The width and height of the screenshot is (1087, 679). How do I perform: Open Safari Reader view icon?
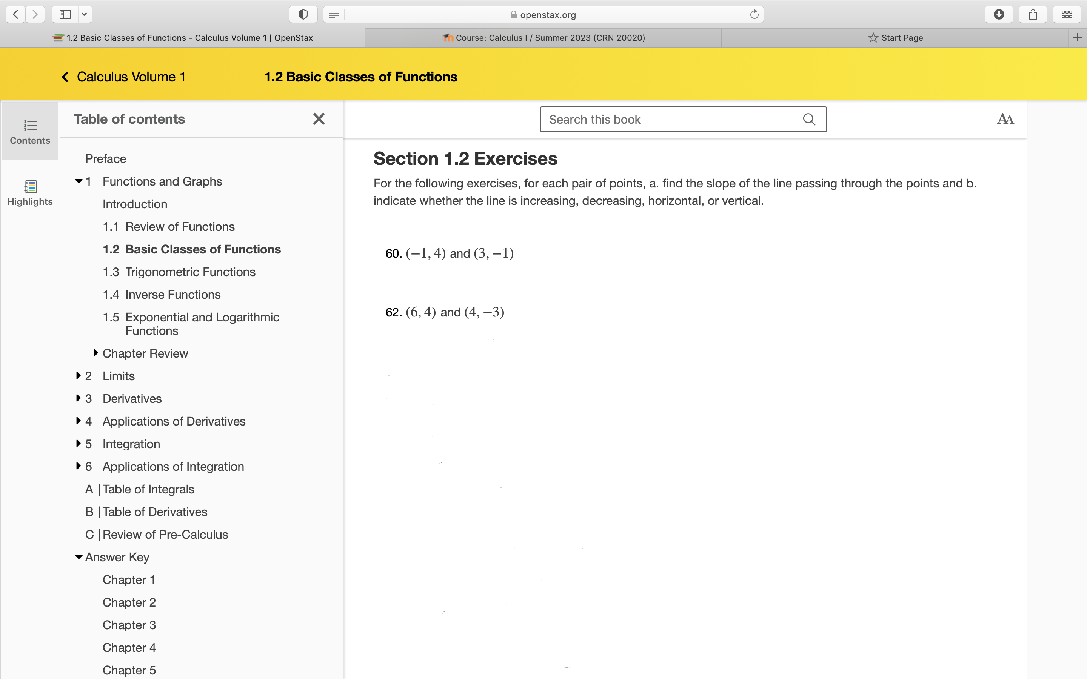(x=334, y=14)
